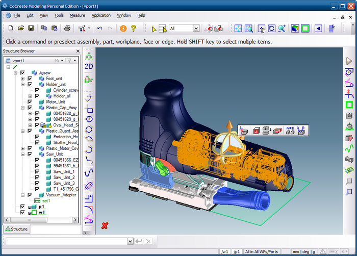Click the All in All WPs/Parts status entry
This screenshot has width=357, height=256.
261,252
